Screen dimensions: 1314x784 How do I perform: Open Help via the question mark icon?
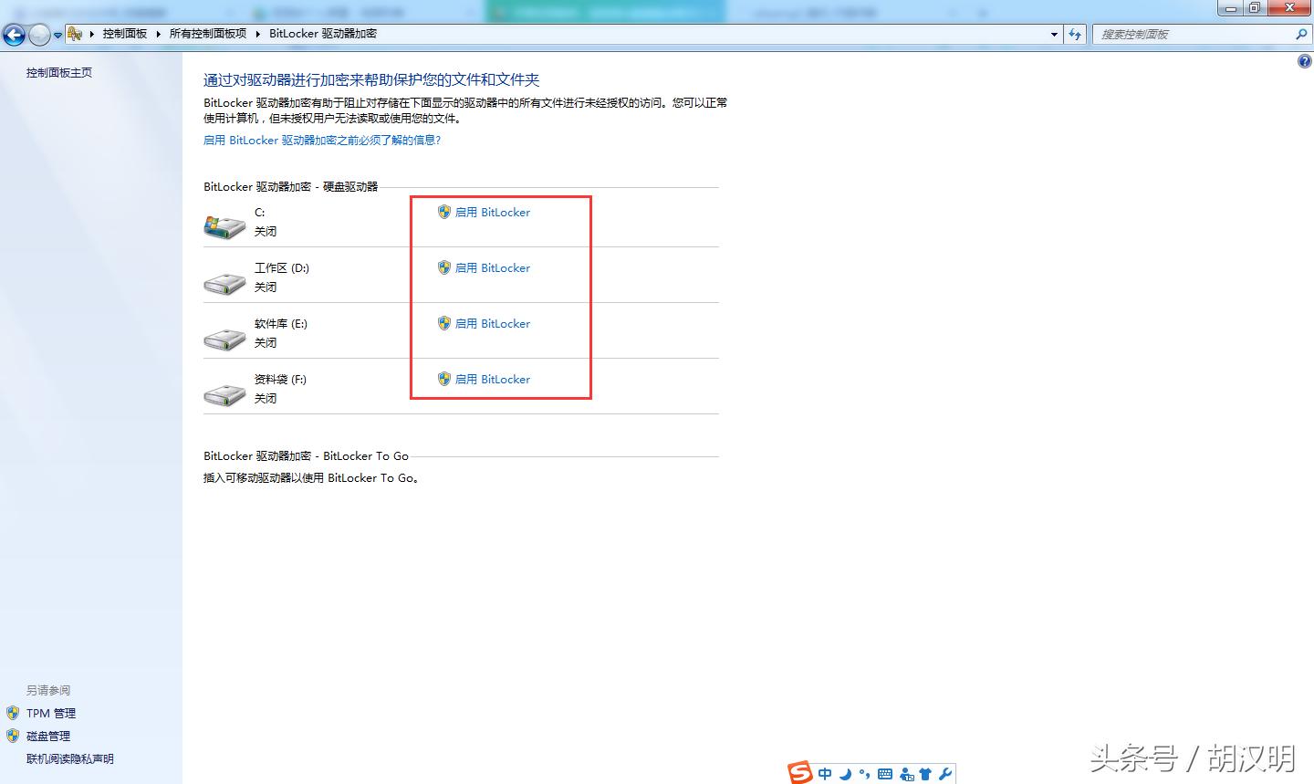(1304, 60)
